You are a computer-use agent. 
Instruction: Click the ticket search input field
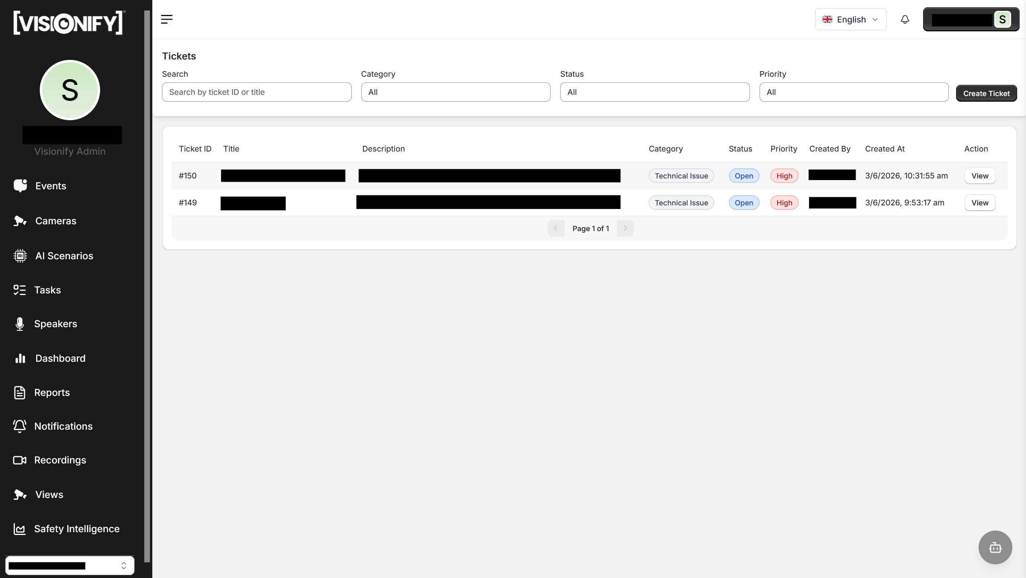pos(256,92)
